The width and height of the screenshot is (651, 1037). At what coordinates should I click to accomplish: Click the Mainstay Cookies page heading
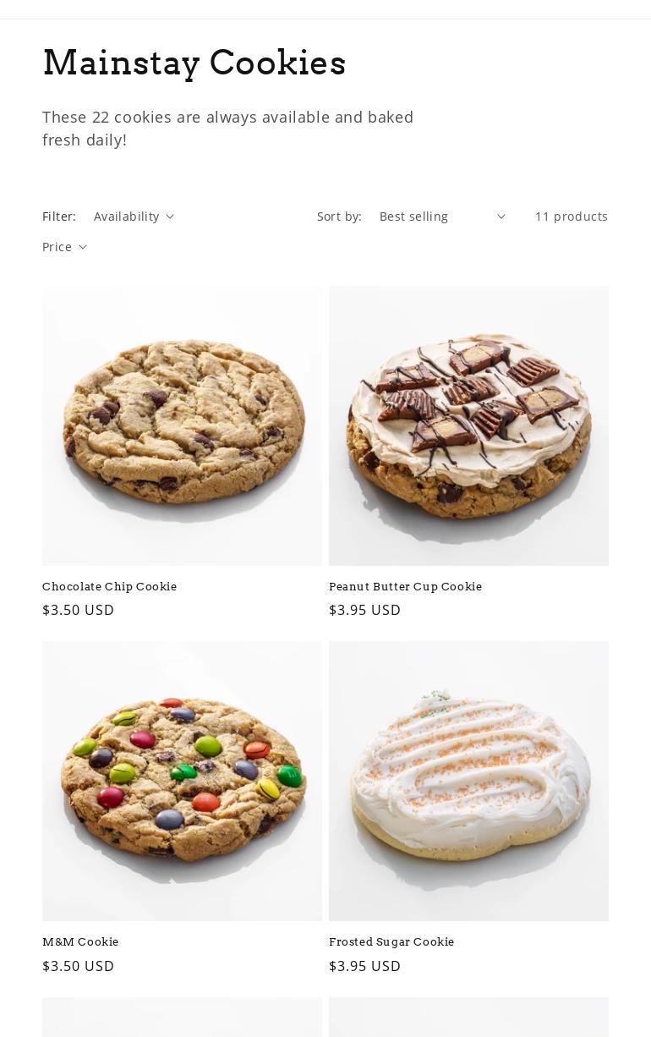(x=194, y=63)
